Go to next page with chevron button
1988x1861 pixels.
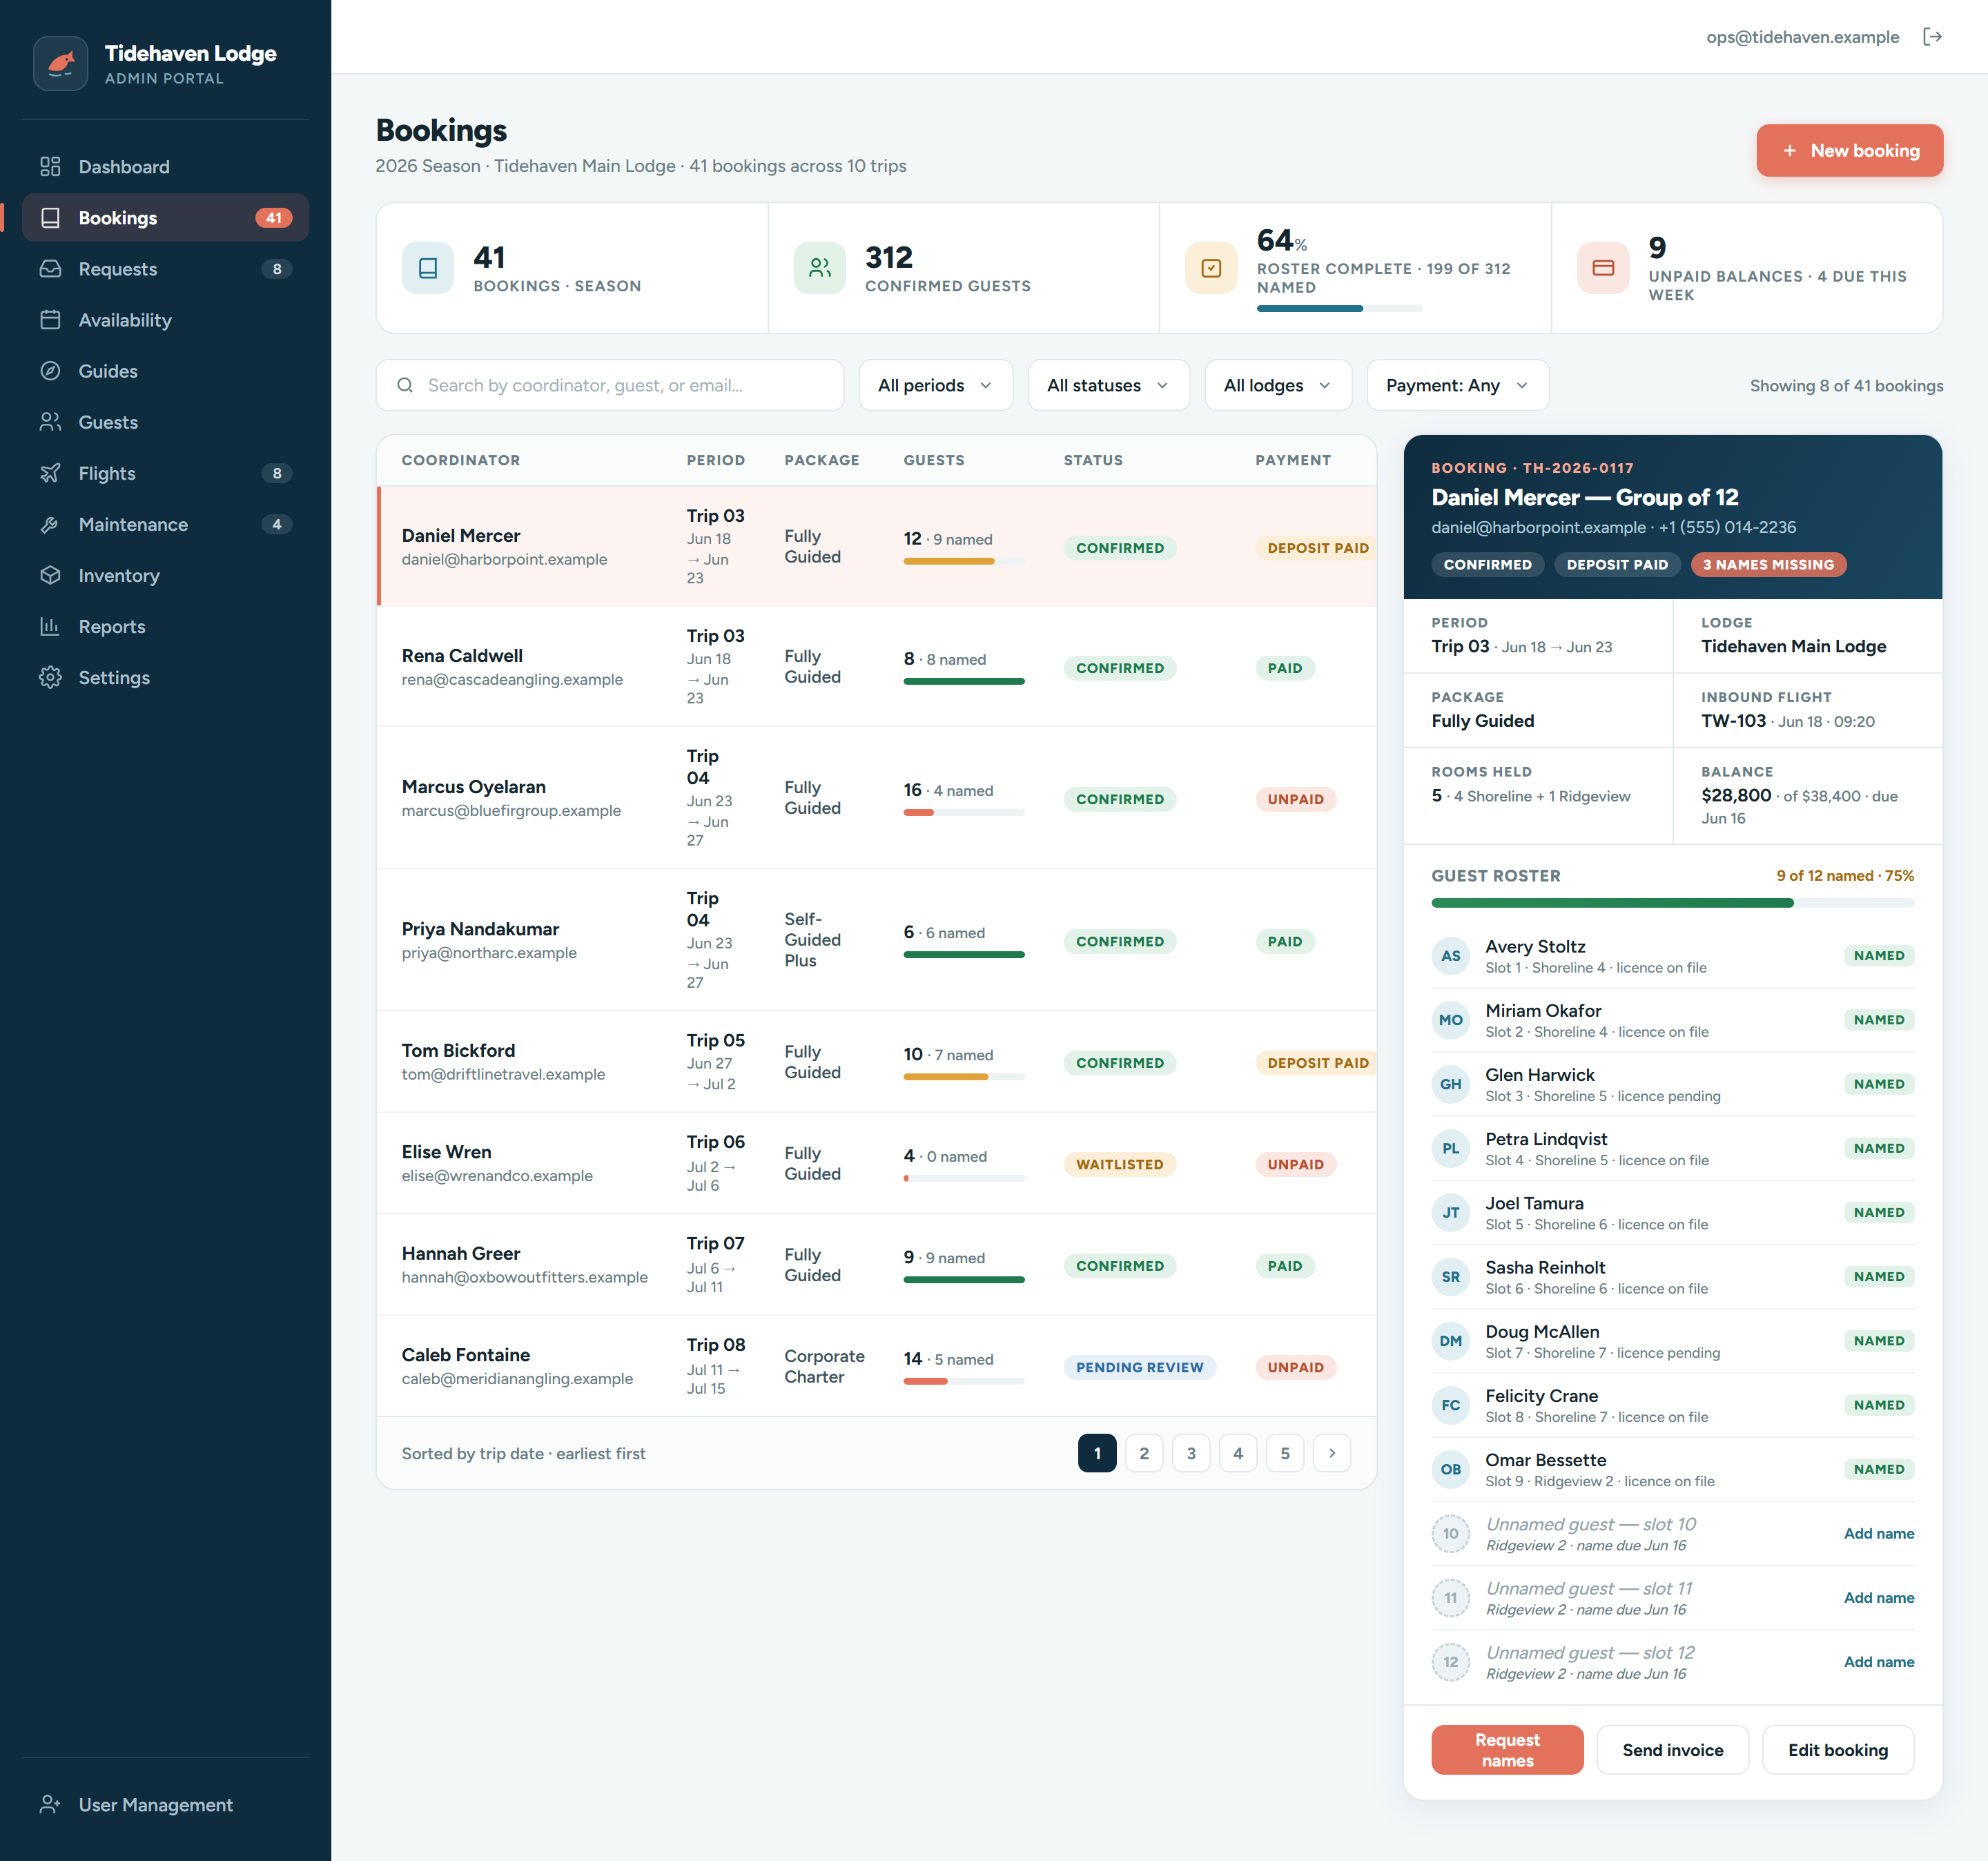(x=1331, y=1452)
